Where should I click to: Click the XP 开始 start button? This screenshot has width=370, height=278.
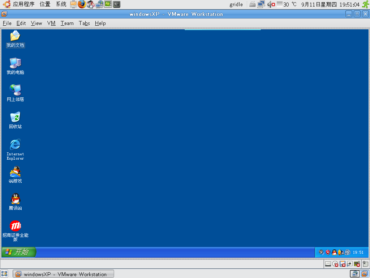[x=19, y=252]
